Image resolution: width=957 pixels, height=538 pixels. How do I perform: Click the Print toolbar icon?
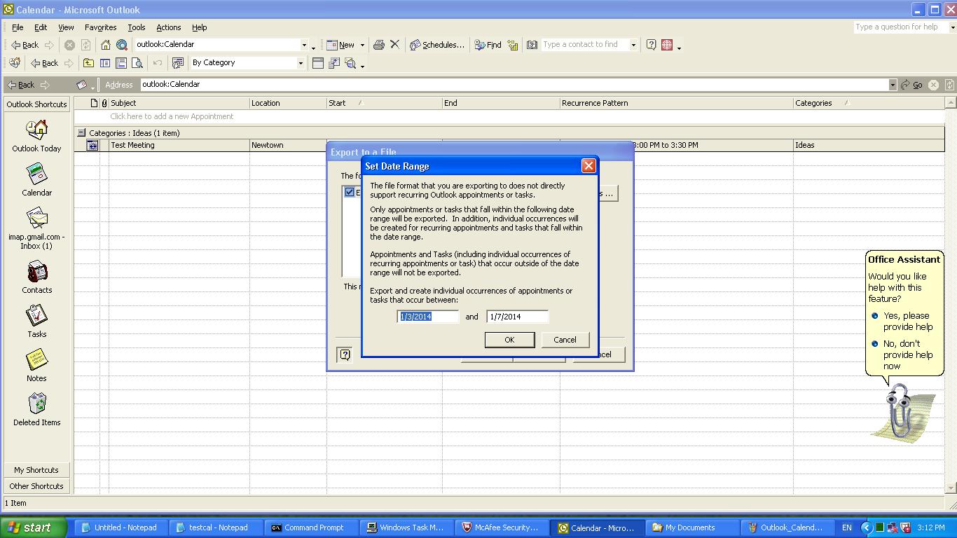(x=378, y=45)
